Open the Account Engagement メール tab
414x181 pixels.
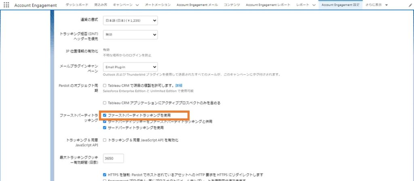click(197, 5)
